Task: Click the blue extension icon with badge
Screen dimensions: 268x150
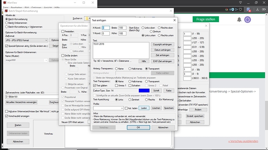Action: coord(249,10)
